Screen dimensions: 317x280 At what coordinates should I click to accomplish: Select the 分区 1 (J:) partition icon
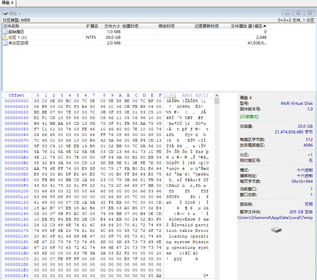tap(5, 37)
